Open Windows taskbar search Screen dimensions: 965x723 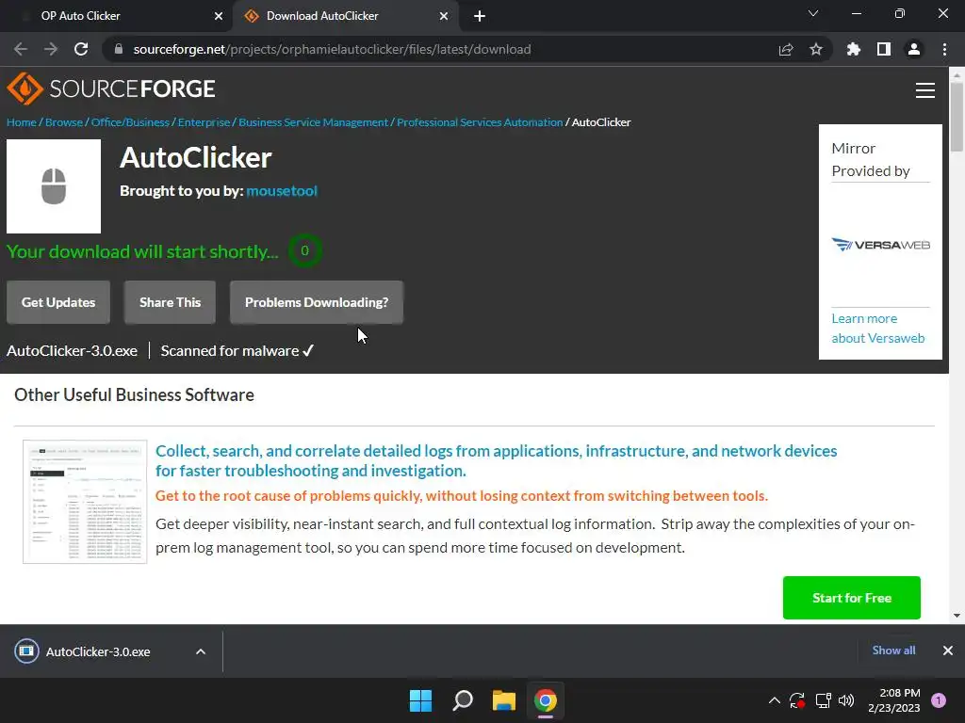point(462,700)
